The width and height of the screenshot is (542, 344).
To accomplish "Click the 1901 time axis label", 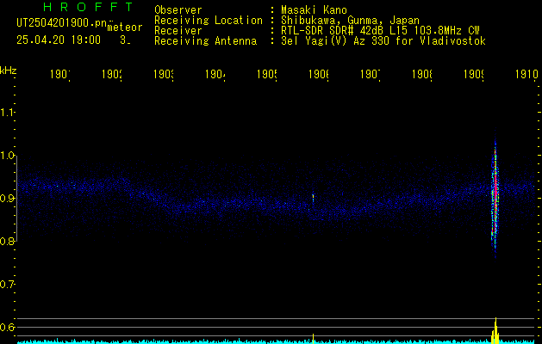I will tap(59, 75).
